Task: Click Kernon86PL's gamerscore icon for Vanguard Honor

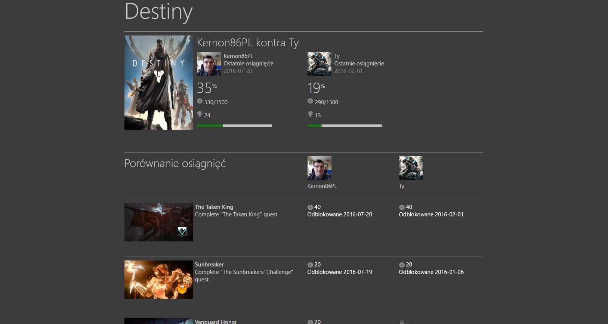Action: click(x=310, y=322)
